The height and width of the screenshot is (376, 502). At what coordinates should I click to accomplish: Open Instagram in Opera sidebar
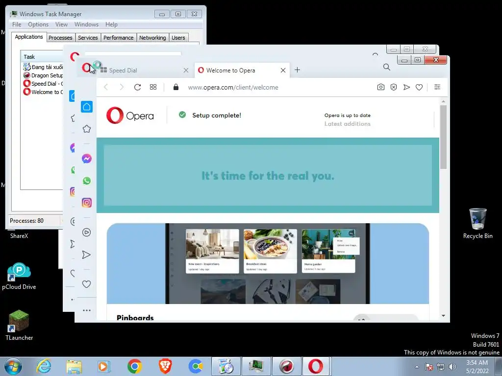pyautogui.click(x=86, y=203)
